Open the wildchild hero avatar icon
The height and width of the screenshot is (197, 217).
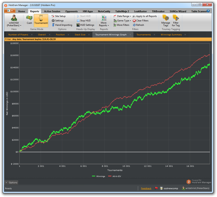pyautogui.click(x=14, y=18)
